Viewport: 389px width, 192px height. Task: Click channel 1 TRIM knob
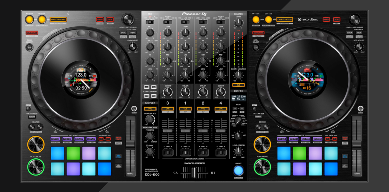185,32
